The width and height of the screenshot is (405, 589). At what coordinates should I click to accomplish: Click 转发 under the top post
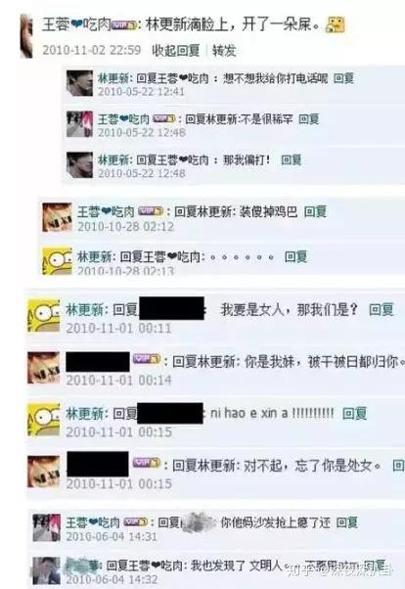[x=224, y=50]
